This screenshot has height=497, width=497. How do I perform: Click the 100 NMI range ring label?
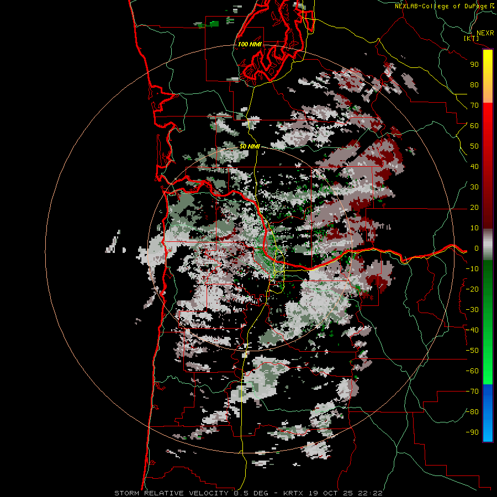pos(250,44)
